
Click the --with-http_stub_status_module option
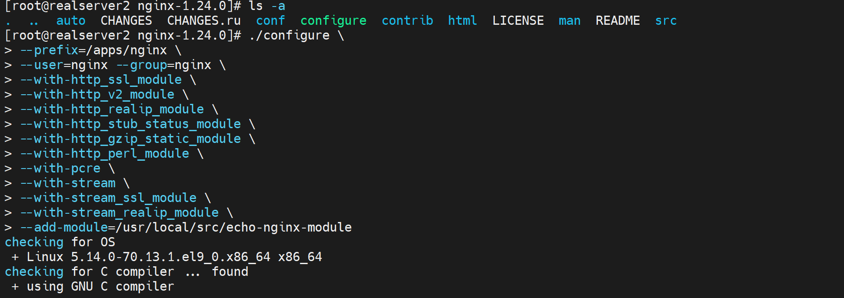[x=130, y=124]
